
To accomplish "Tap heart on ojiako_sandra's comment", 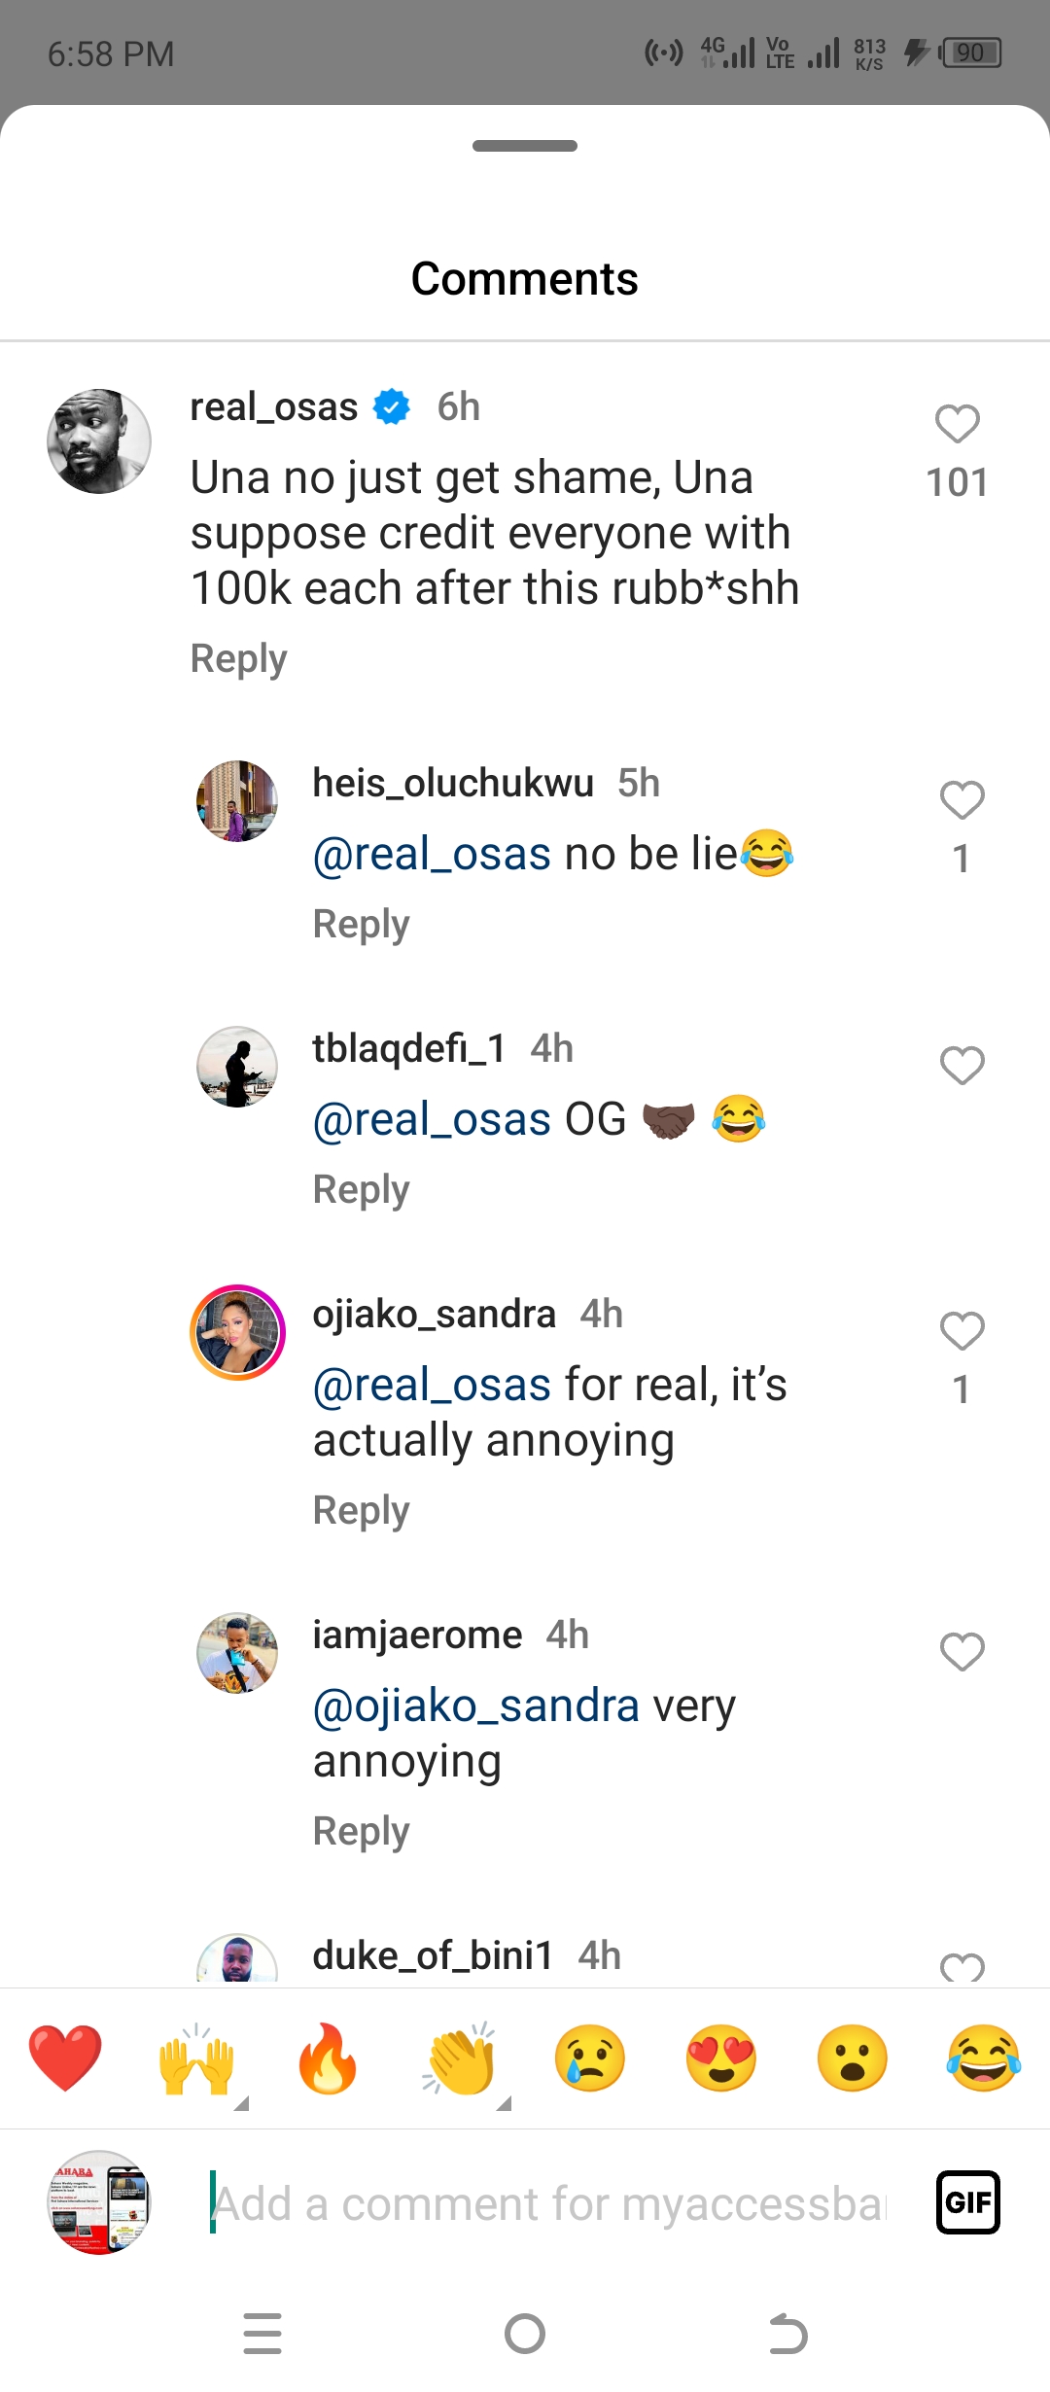I will (962, 1331).
